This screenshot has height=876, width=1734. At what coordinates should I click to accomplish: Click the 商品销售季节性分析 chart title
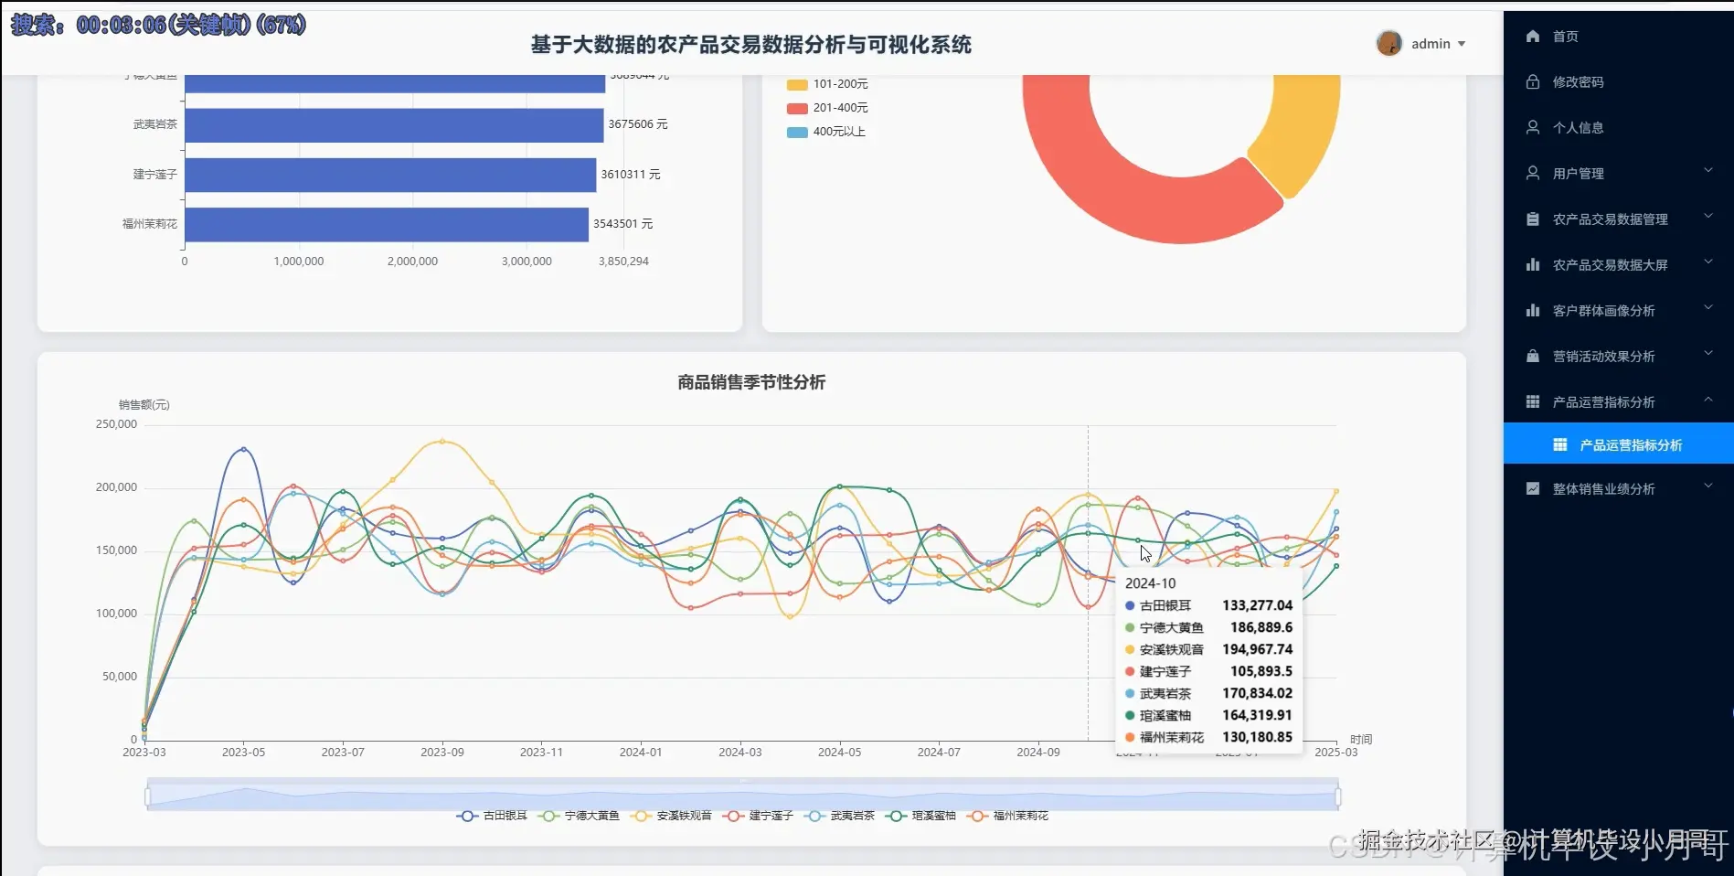click(751, 382)
